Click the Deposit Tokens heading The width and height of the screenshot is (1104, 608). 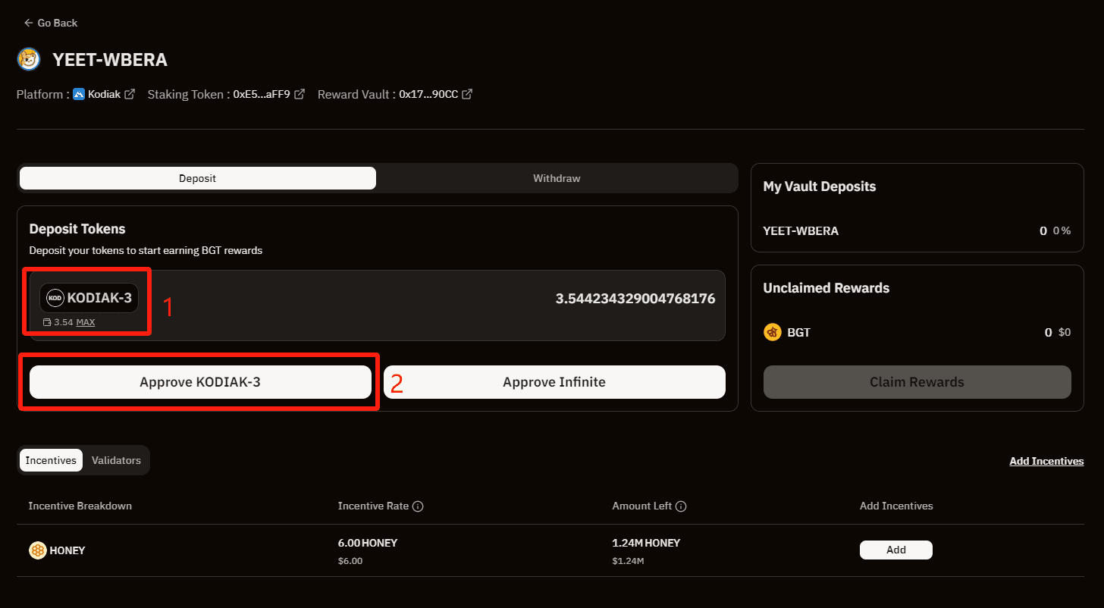coord(77,228)
